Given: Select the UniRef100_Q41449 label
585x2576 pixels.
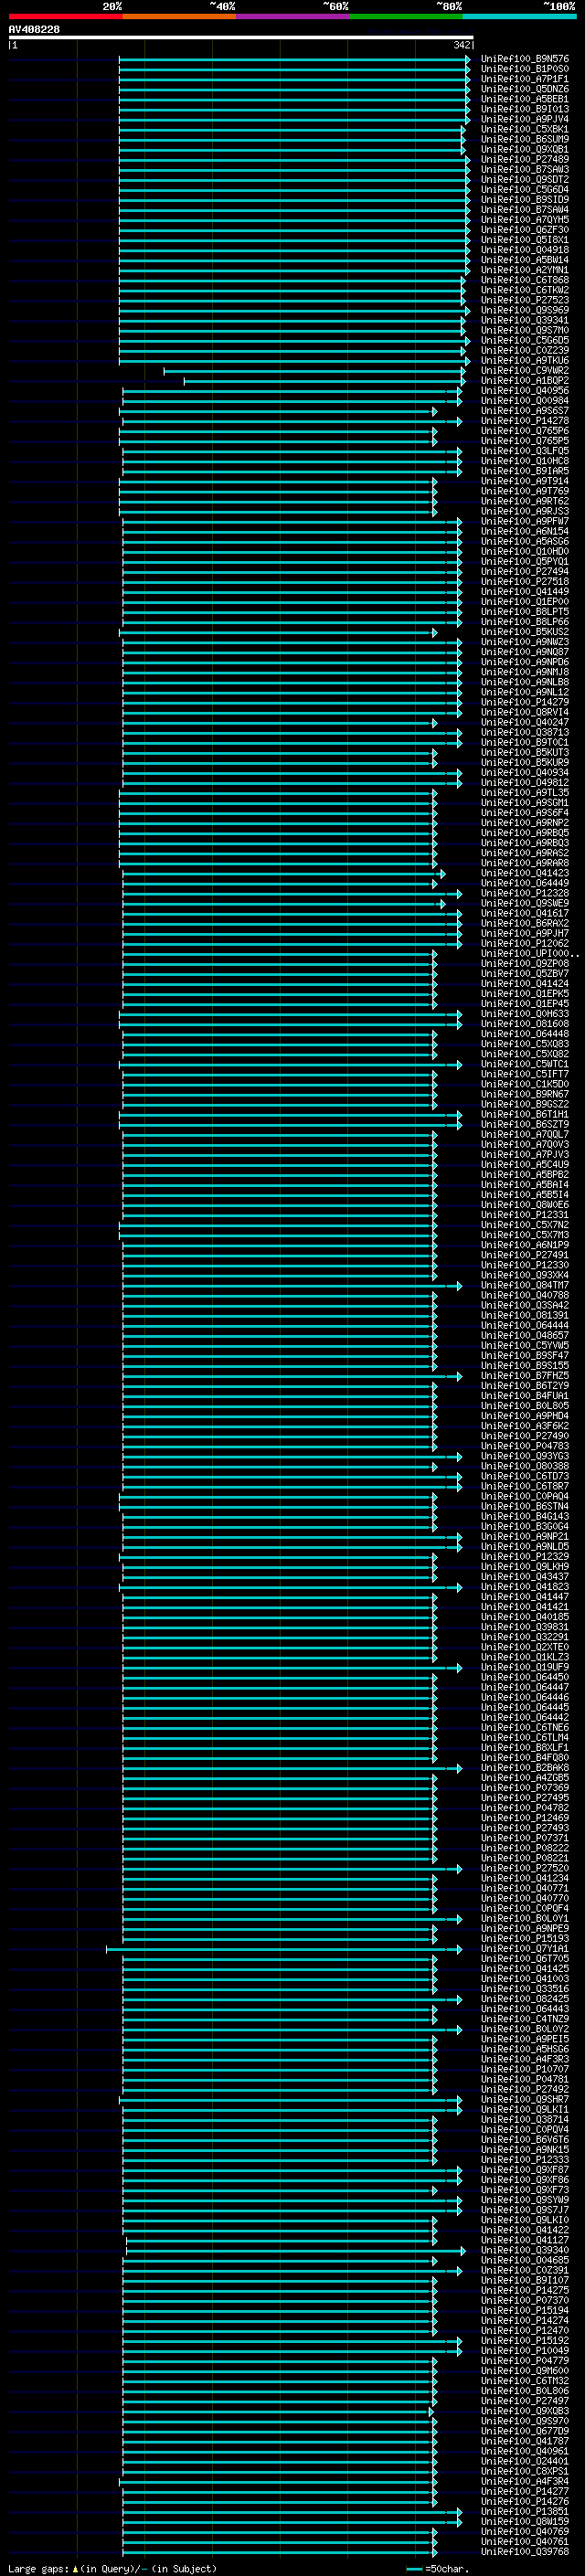Looking at the screenshot, I should click(525, 592).
